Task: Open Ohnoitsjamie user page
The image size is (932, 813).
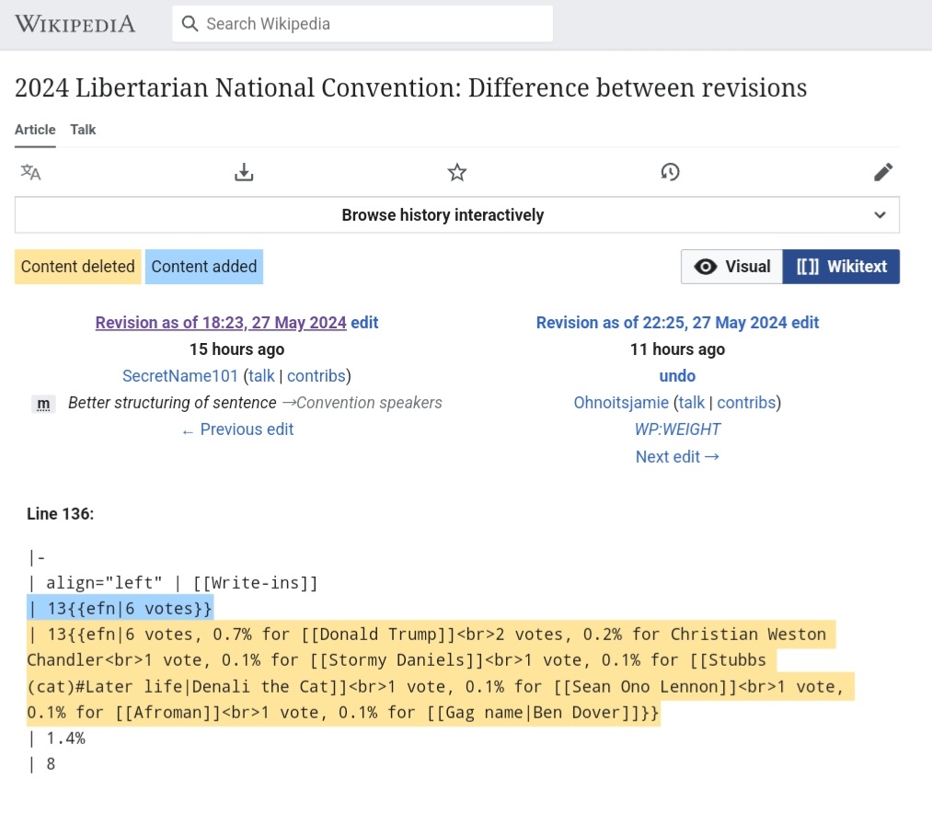Action: point(621,403)
